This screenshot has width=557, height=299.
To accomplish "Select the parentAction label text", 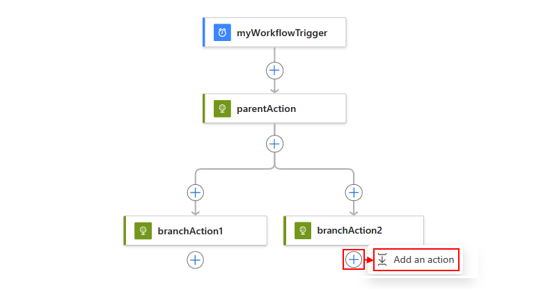I will click(x=267, y=108).
